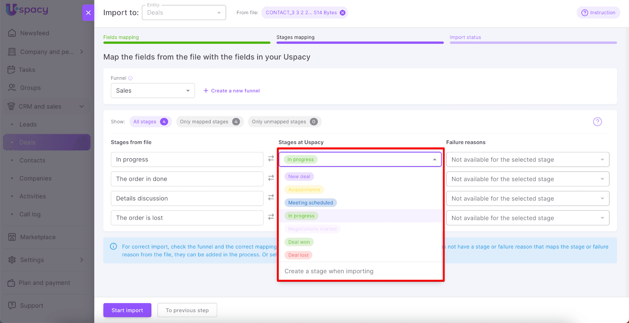Open first Failure reasons dropdown
This screenshot has width=629, height=323.
click(527, 160)
